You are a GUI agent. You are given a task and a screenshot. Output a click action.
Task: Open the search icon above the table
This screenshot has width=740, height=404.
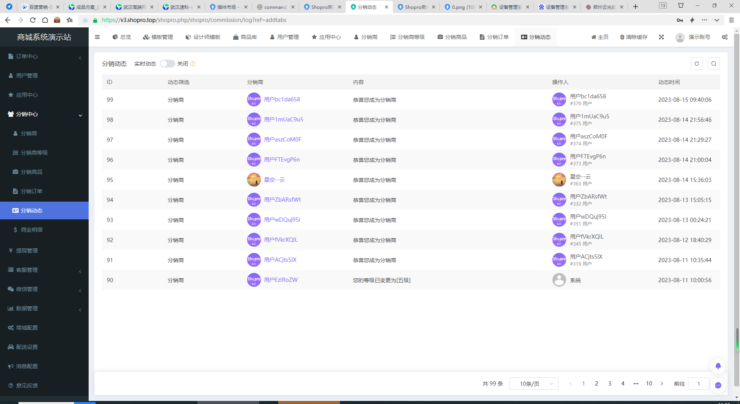714,64
